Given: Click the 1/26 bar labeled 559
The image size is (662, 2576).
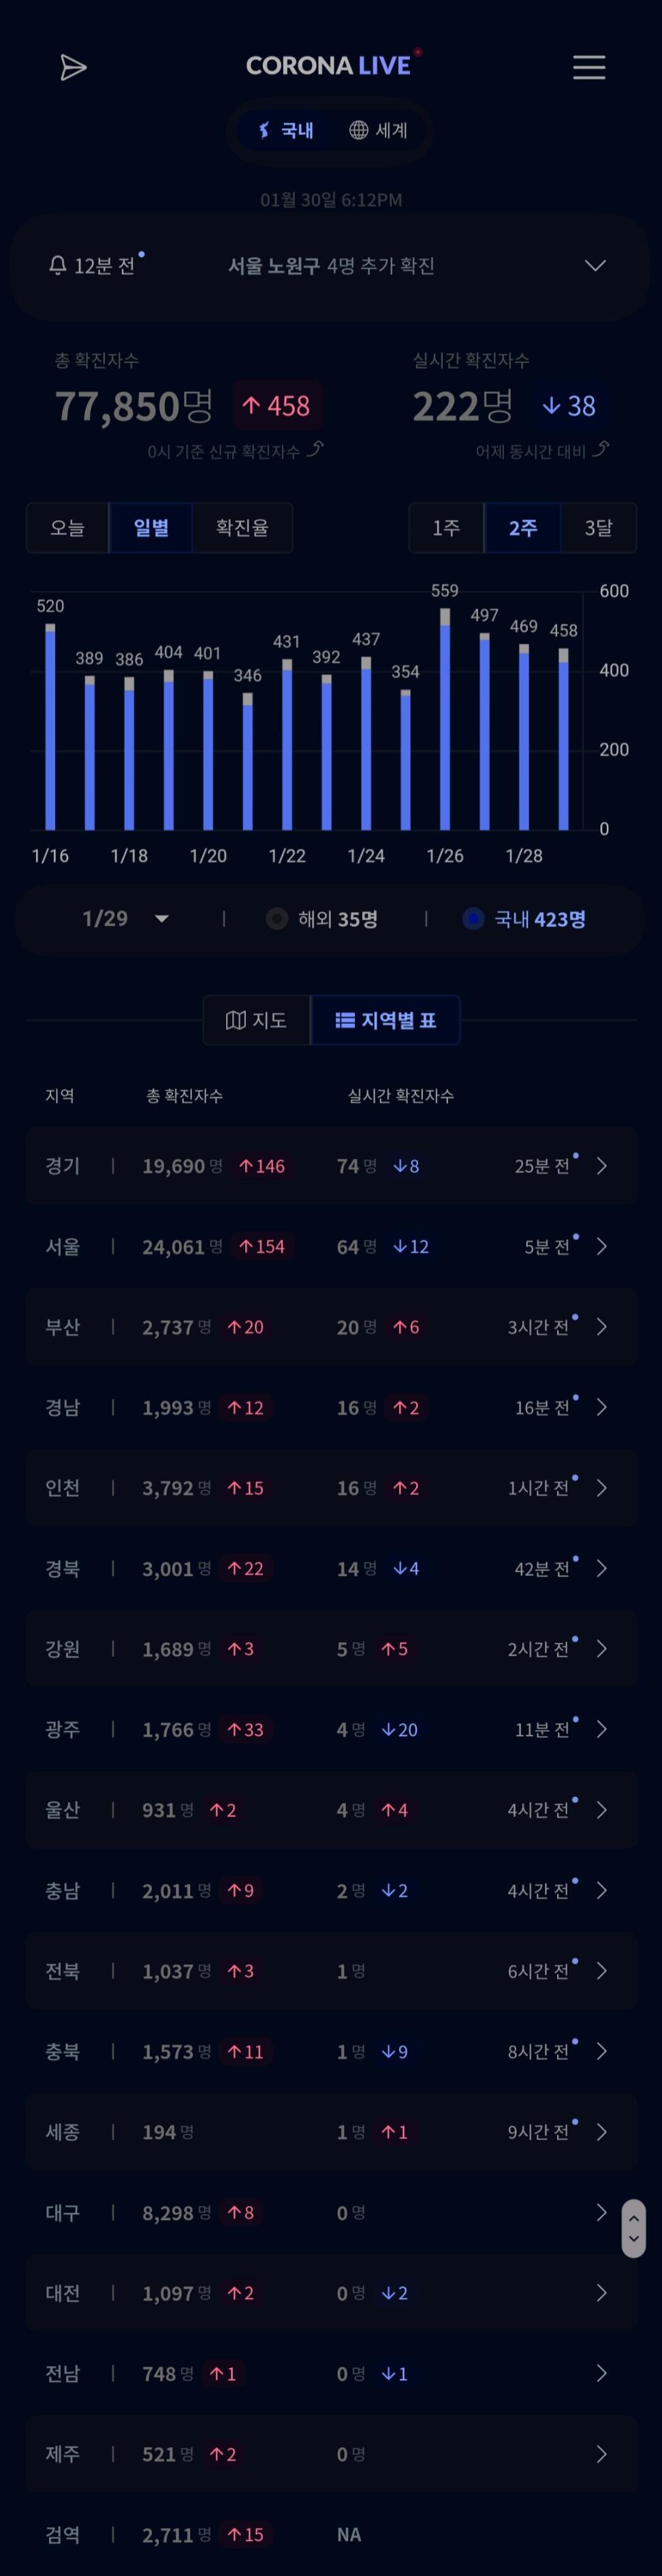Looking at the screenshot, I should point(445,719).
